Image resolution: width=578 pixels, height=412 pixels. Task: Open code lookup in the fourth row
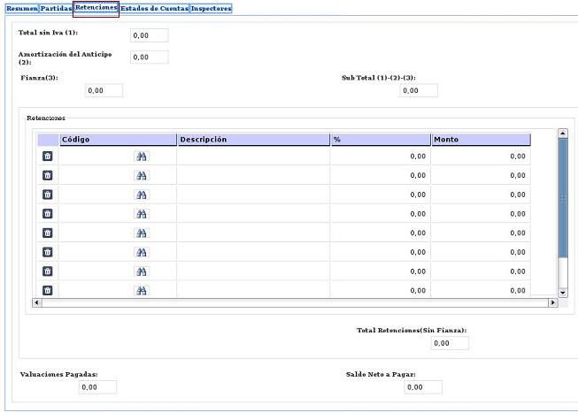142,213
